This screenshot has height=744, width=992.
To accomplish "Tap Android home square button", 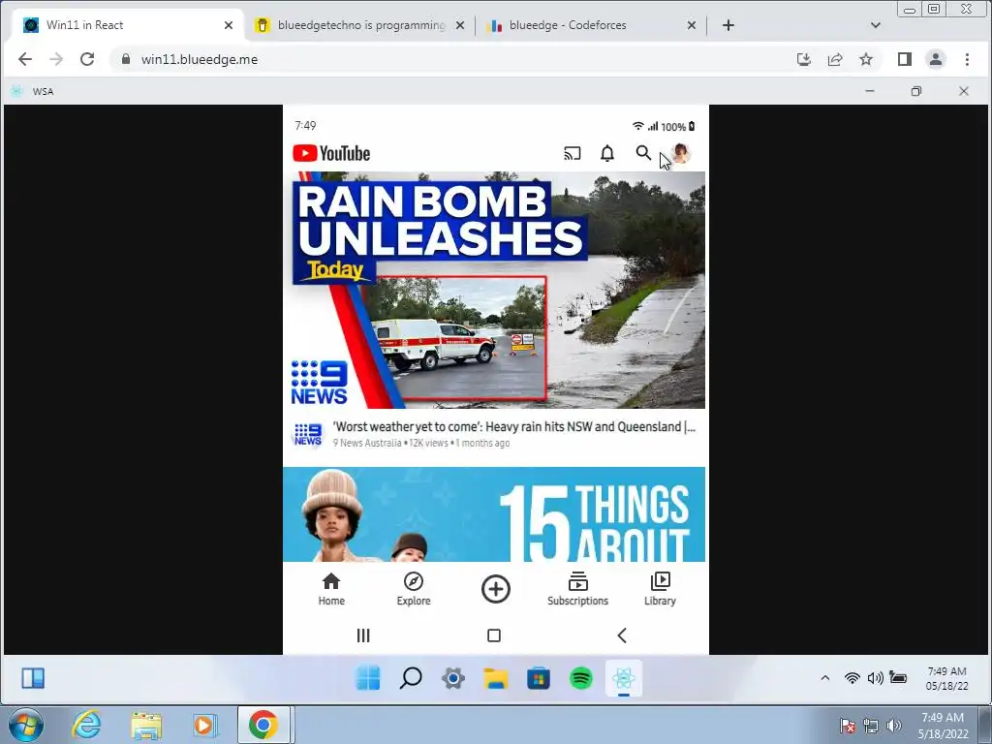I will click(494, 635).
